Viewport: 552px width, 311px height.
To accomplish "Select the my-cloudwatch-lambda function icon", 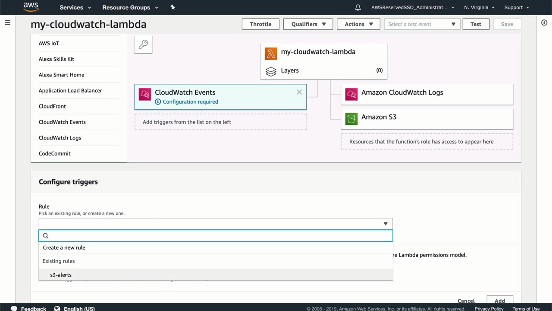I will [x=271, y=54].
